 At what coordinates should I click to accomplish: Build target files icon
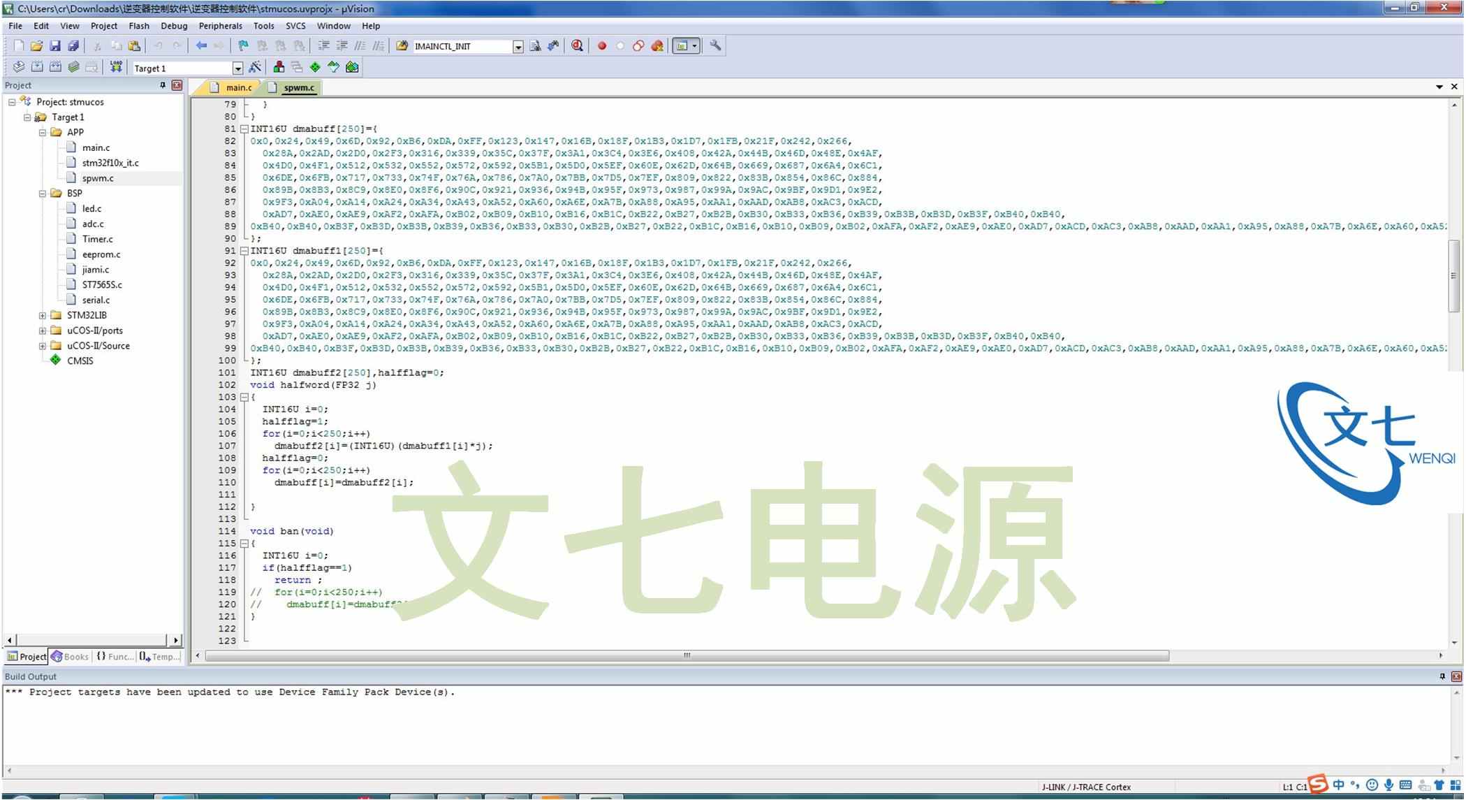(37, 67)
